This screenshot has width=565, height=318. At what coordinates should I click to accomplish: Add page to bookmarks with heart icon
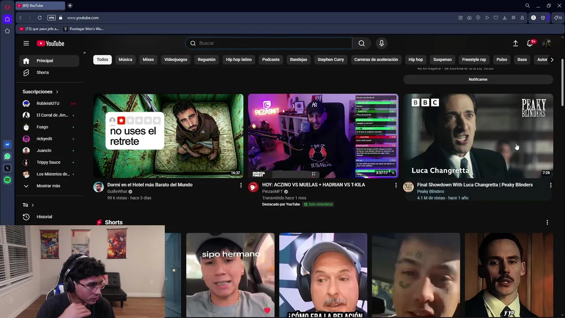[x=496, y=18]
